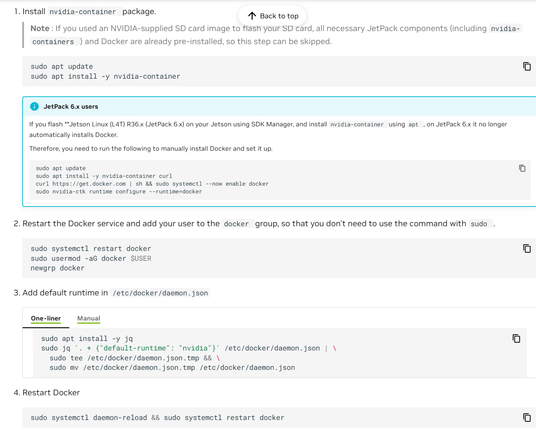Click the 'apt' inline code in JetPack note

(415, 124)
